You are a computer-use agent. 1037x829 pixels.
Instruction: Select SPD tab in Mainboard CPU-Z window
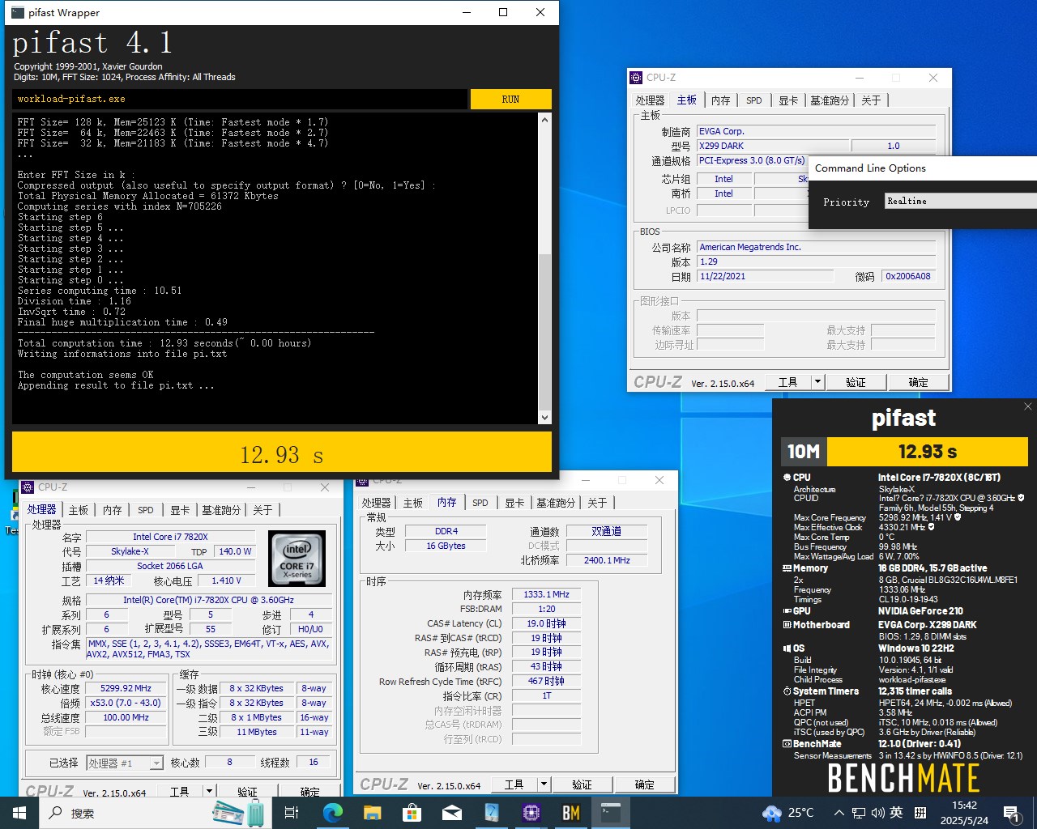(x=754, y=100)
